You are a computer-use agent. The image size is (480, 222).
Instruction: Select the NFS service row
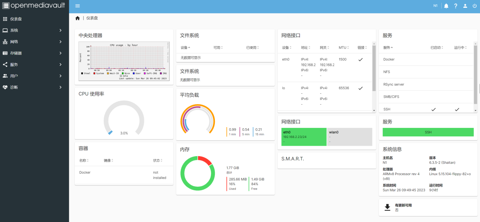(426, 72)
